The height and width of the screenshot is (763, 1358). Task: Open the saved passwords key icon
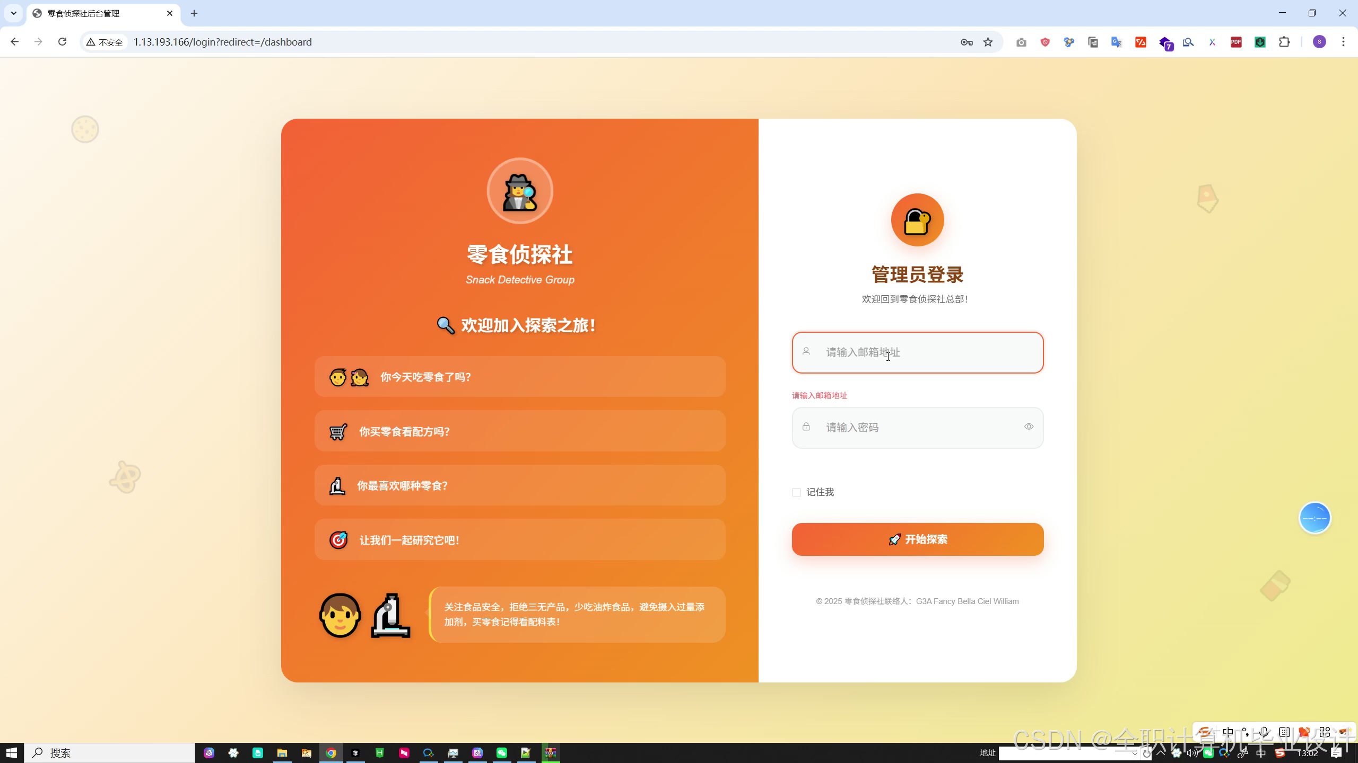coord(966,42)
